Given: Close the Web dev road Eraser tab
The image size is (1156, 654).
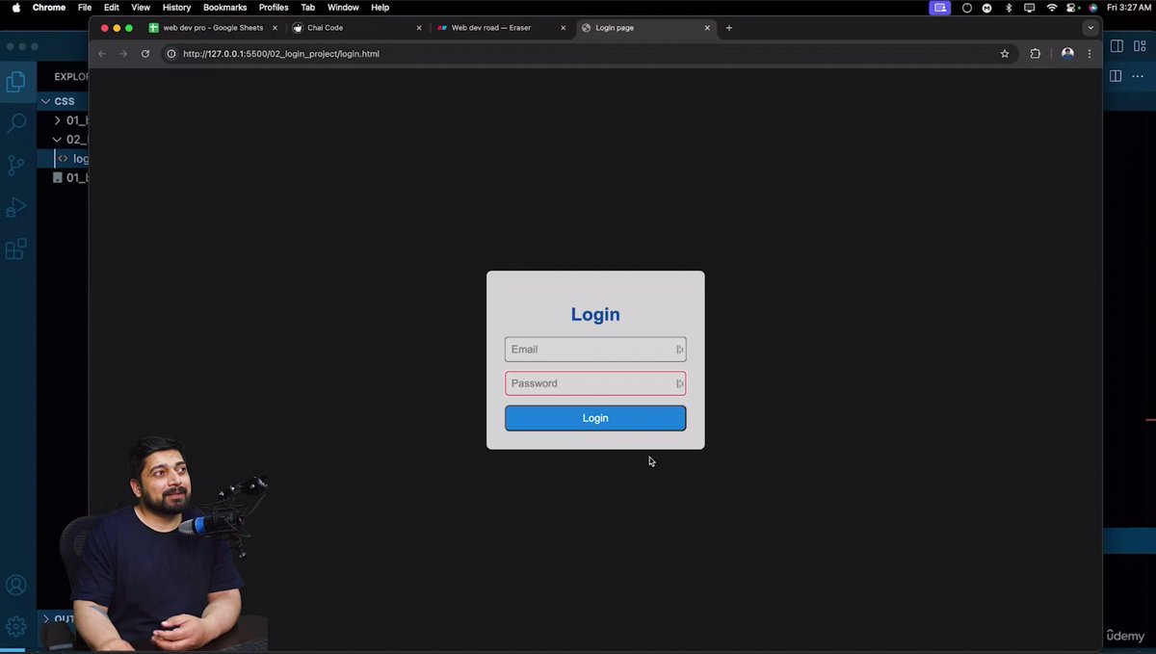Looking at the screenshot, I should point(564,28).
